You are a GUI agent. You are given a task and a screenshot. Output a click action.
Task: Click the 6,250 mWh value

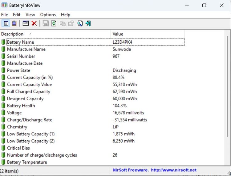pyautogui.click(x=124, y=141)
